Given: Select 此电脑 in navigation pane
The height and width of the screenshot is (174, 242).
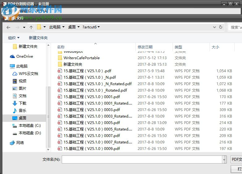Looking at the screenshot, I should point(19,66).
